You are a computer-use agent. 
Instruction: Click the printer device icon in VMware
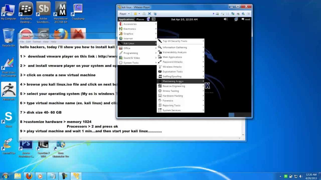[238, 14]
